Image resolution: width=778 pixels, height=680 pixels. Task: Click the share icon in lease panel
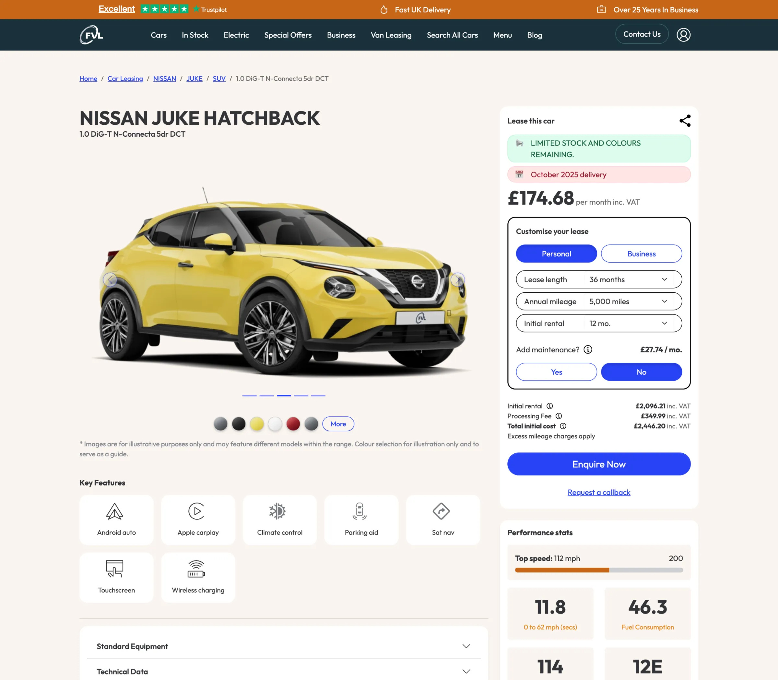tap(685, 121)
